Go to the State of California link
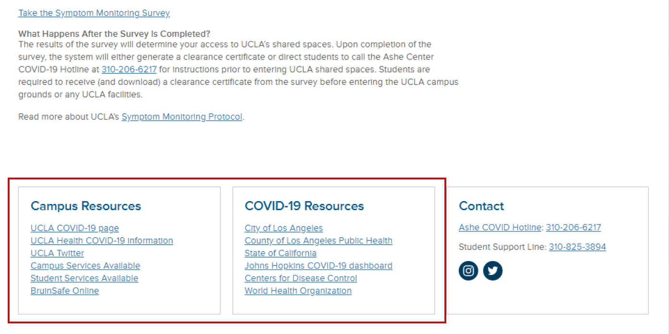 tap(281, 253)
